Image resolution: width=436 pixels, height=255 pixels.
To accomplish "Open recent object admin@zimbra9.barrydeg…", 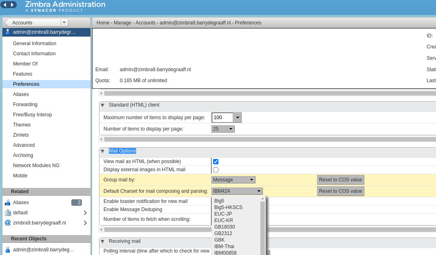I will [43, 250].
